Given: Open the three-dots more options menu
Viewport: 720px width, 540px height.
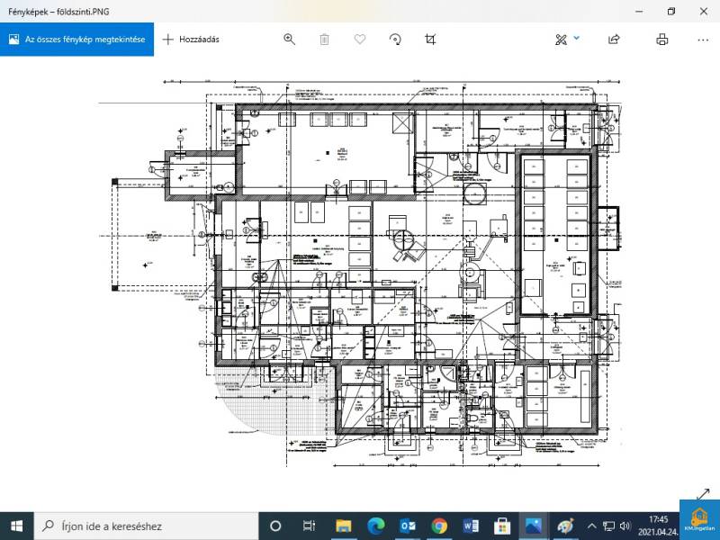Looking at the screenshot, I should [x=703, y=40].
